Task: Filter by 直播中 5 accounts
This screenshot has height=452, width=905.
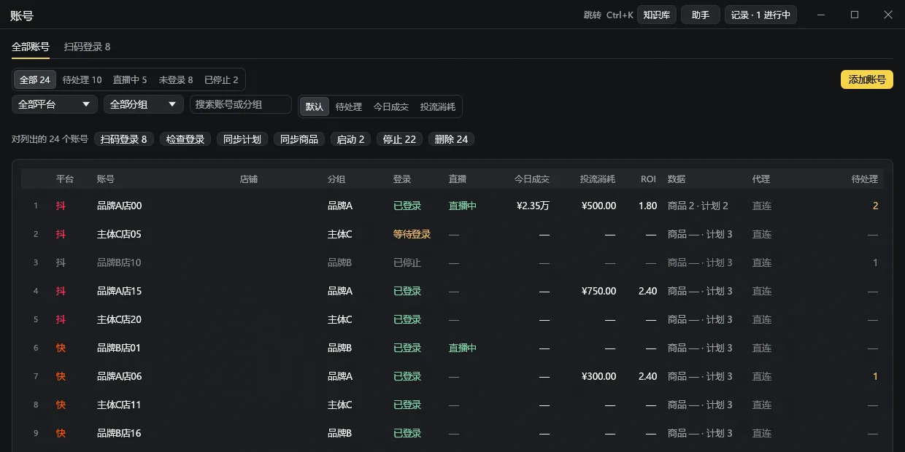Action: click(x=130, y=79)
